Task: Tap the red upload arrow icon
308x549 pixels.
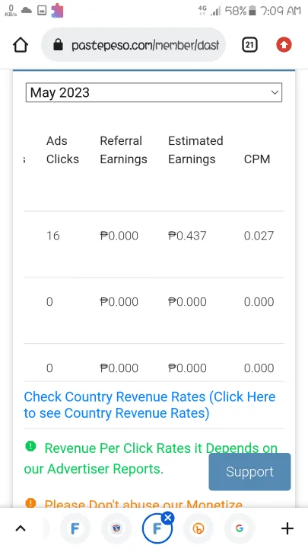Action: (284, 45)
